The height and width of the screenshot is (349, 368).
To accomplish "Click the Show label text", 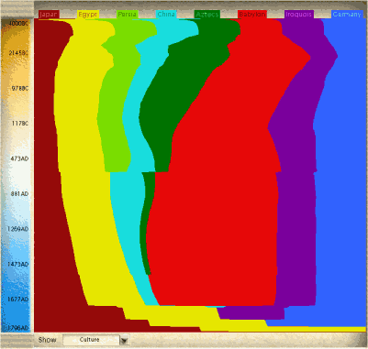I will [47, 340].
